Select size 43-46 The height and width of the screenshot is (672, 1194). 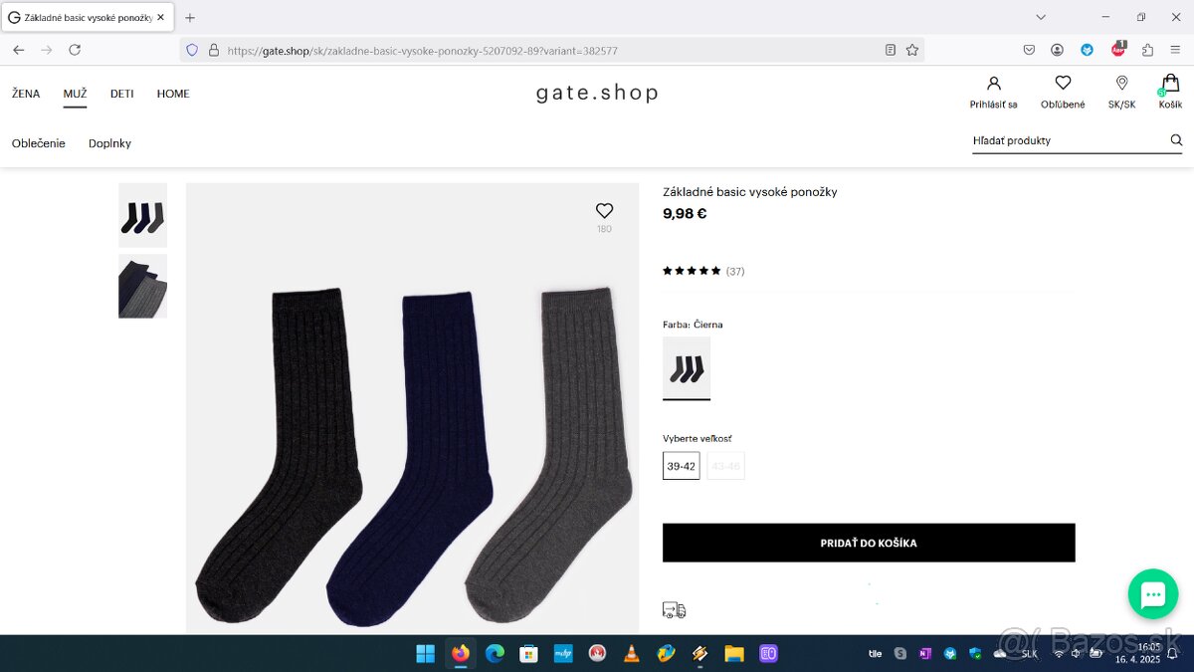[725, 466]
